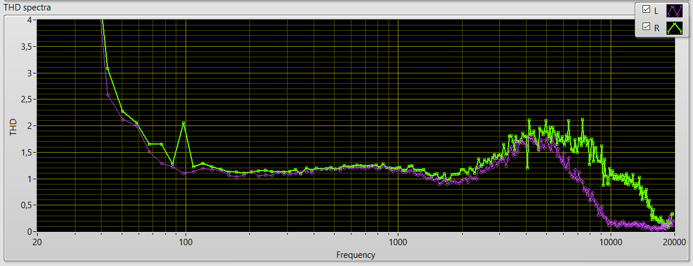
Task: Click the 10000 frequency tick label
Action: [611, 241]
